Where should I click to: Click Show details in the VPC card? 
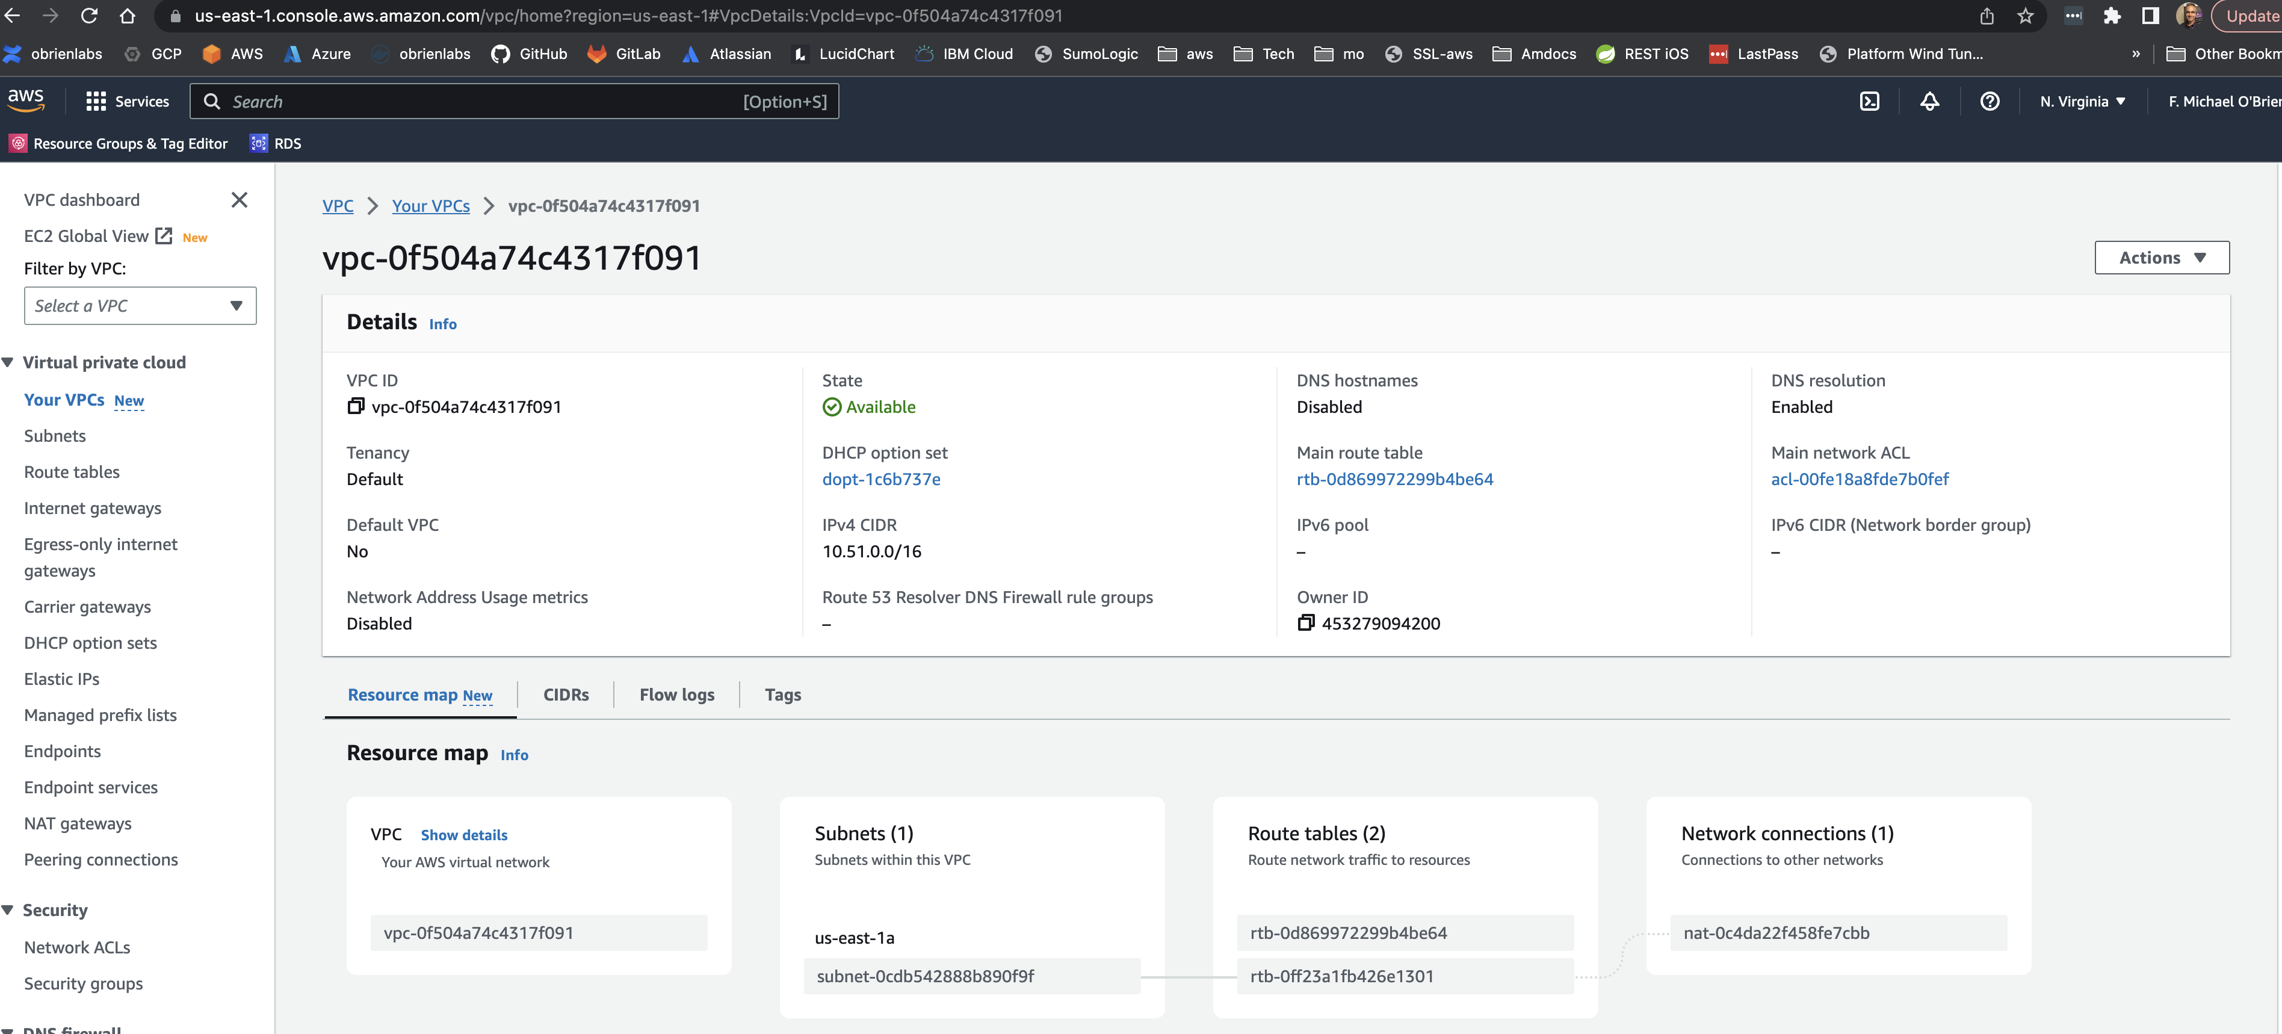click(x=464, y=835)
